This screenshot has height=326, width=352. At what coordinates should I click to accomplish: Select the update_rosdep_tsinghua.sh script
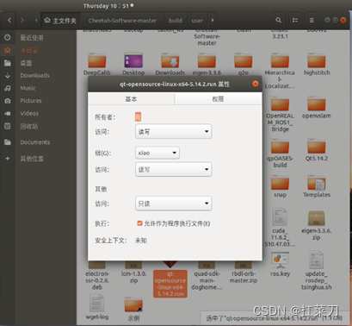(317, 270)
